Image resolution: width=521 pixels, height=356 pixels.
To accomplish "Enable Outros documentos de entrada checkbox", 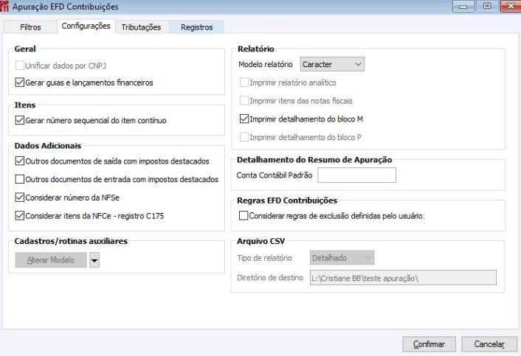I will point(20,179).
